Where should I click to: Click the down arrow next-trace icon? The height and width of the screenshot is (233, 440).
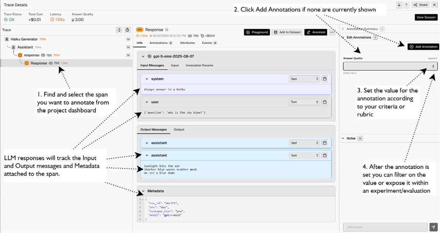(399, 5)
